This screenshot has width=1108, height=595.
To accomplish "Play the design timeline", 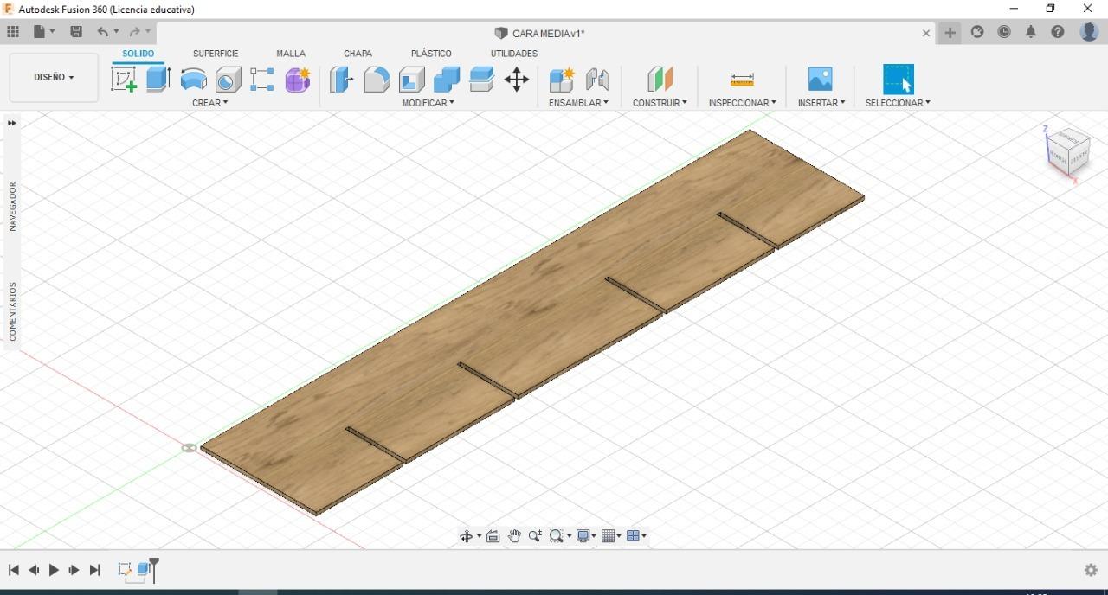I will pyautogui.click(x=54, y=570).
